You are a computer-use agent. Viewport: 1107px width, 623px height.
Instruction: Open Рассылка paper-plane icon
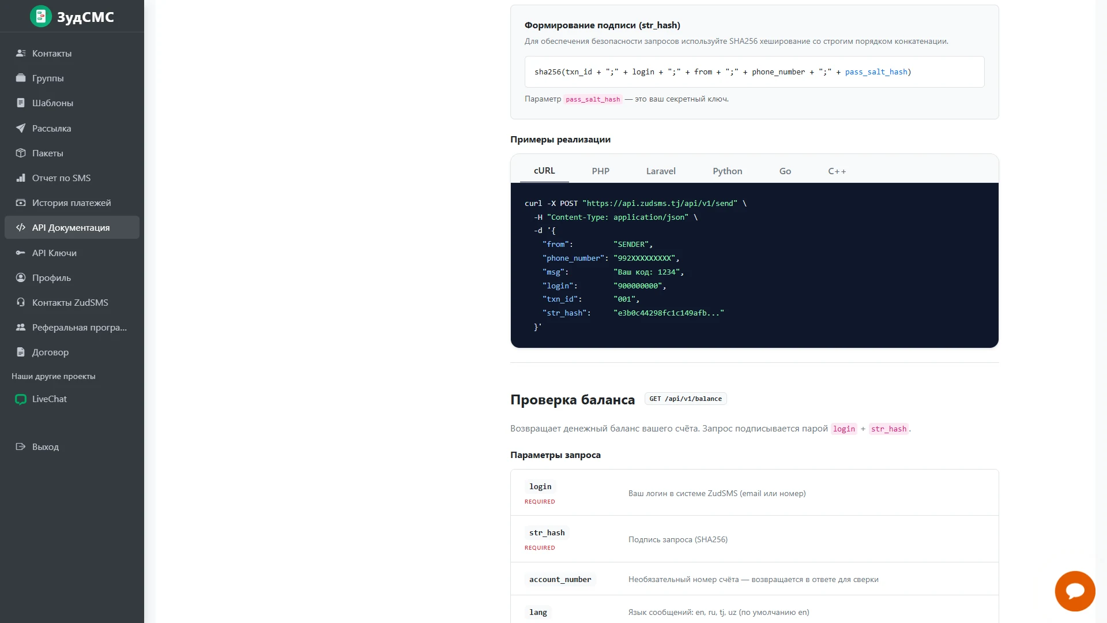coord(21,128)
